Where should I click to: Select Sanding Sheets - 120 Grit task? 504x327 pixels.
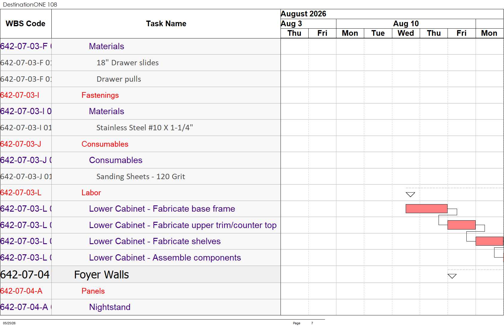click(141, 176)
